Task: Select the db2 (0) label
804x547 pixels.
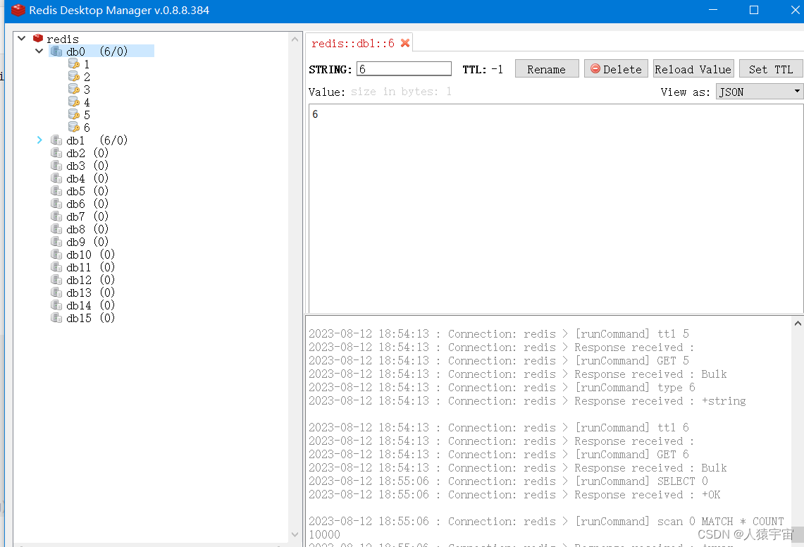Action: (87, 153)
